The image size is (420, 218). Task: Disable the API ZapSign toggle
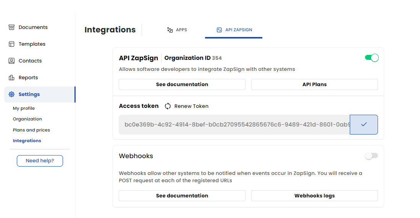coord(372,58)
